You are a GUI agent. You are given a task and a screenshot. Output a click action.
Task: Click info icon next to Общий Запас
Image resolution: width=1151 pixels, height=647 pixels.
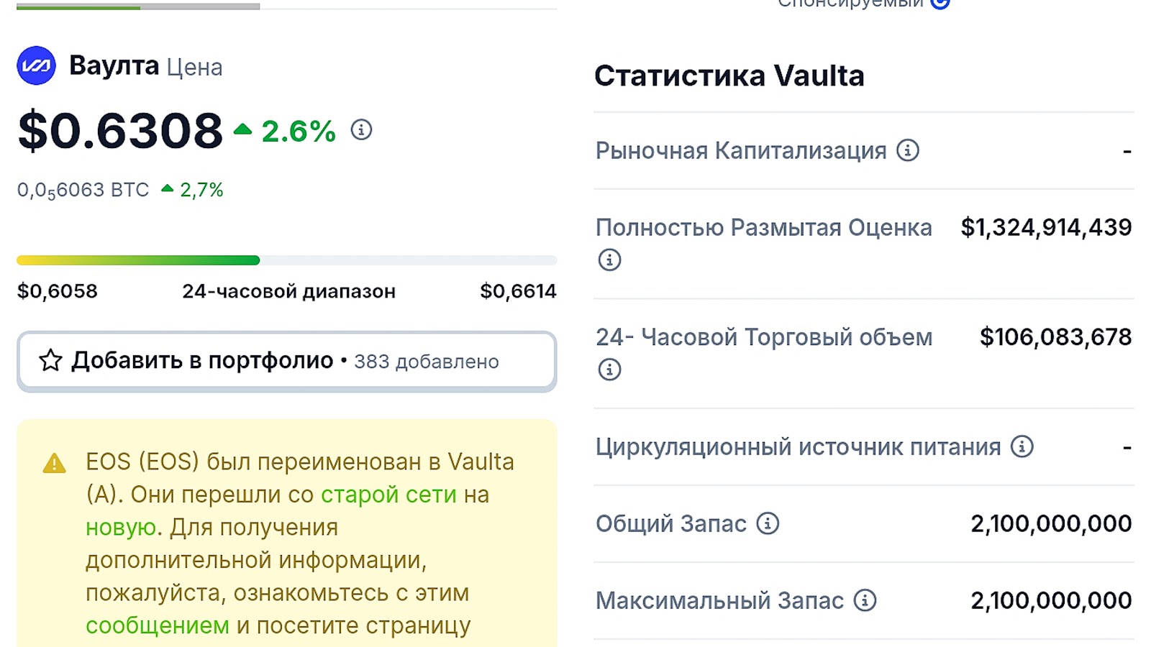[767, 523]
